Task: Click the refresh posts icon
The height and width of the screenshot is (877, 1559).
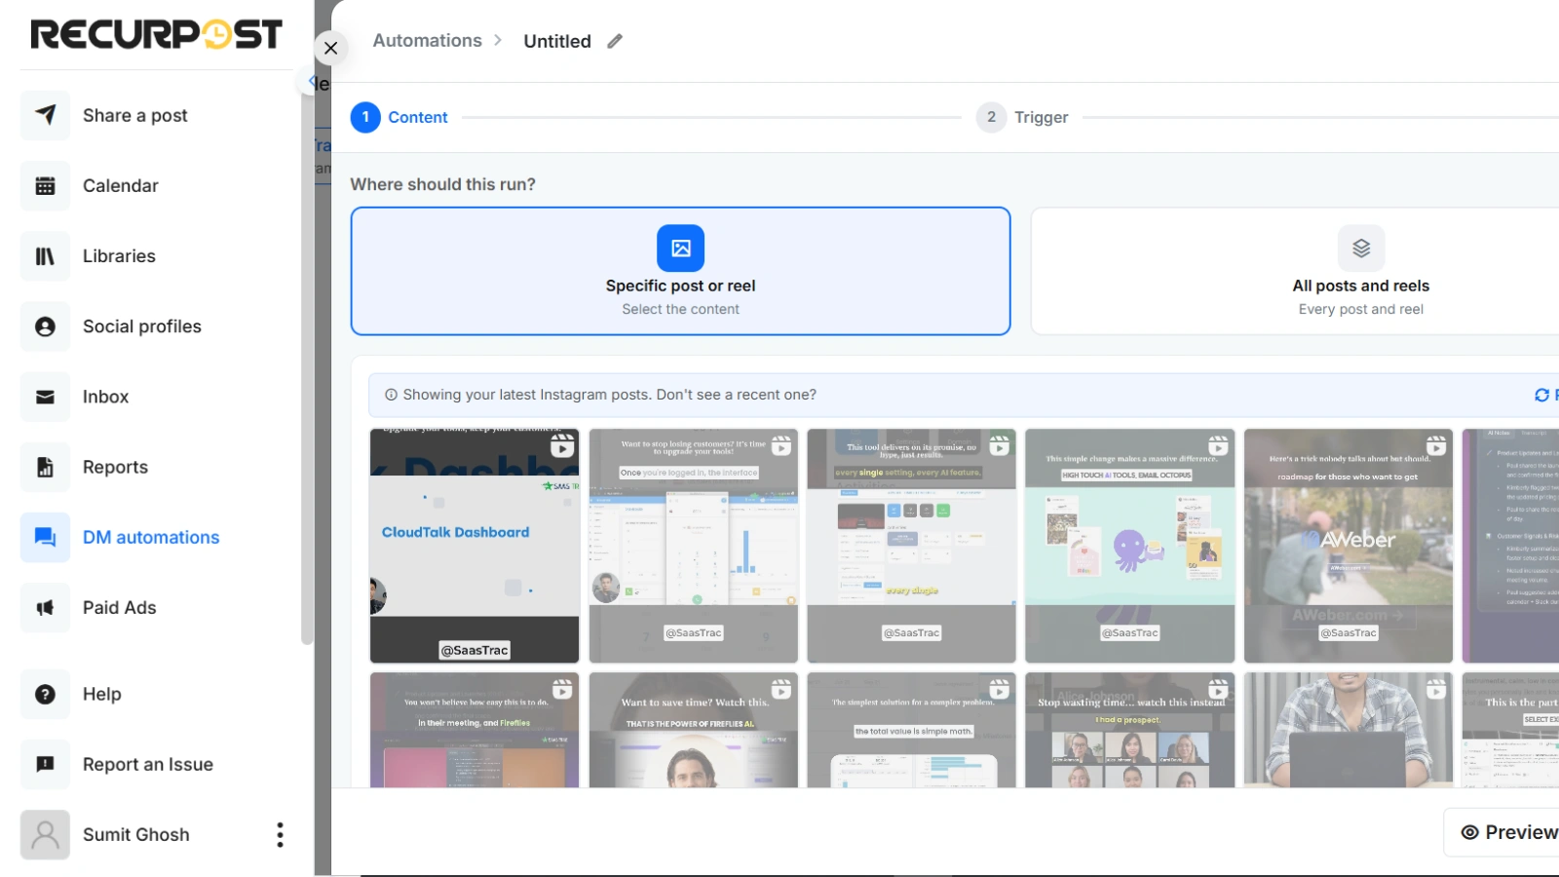Action: point(1542,395)
